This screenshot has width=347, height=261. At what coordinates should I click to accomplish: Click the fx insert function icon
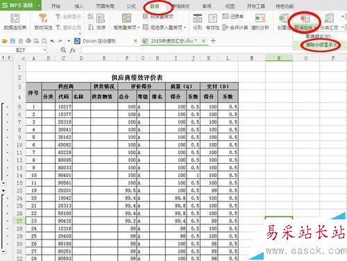(72, 50)
